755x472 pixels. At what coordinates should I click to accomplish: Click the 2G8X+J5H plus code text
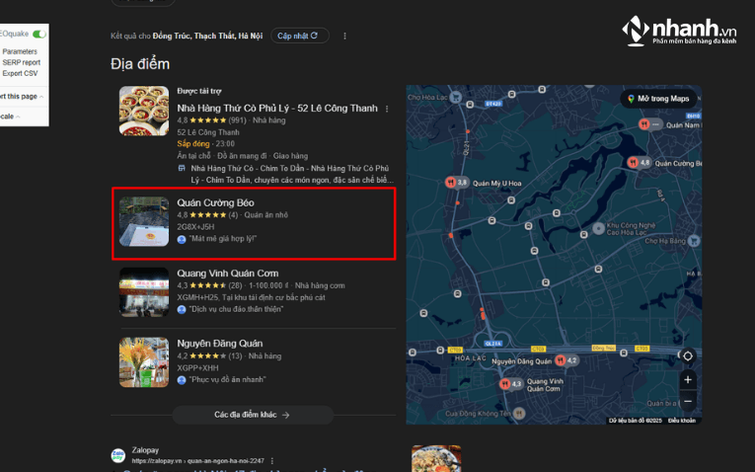point(195,227)
